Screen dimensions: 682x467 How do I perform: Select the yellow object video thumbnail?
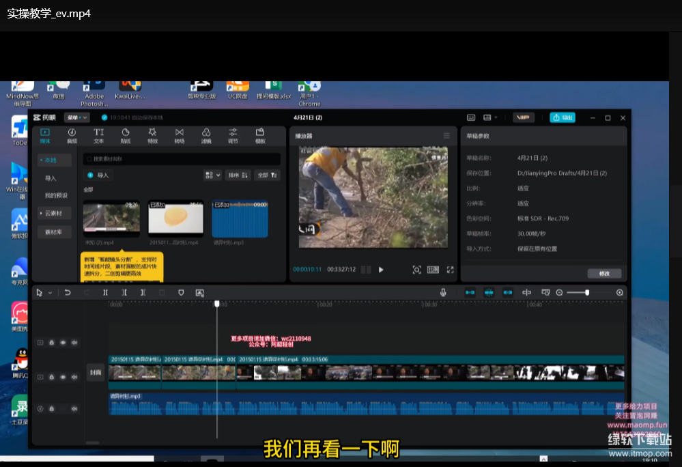175,217
